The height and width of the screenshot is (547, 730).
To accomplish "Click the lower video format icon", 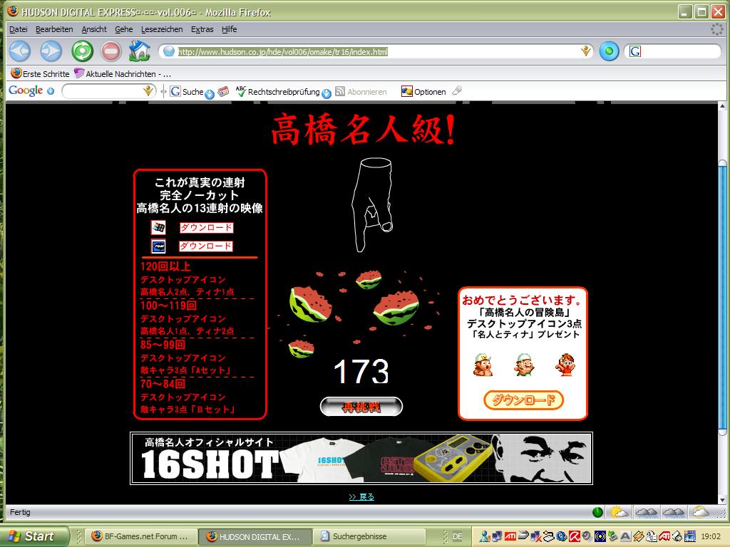I will pos(158,246).
